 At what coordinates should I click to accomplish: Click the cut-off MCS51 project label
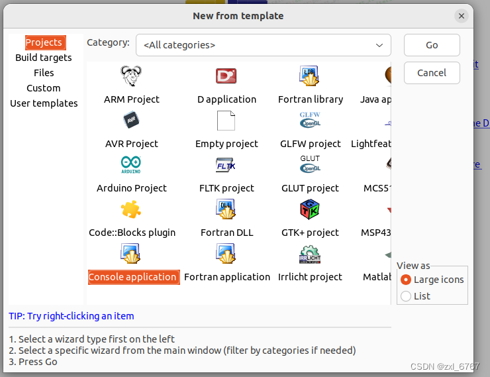pos(377,188)
